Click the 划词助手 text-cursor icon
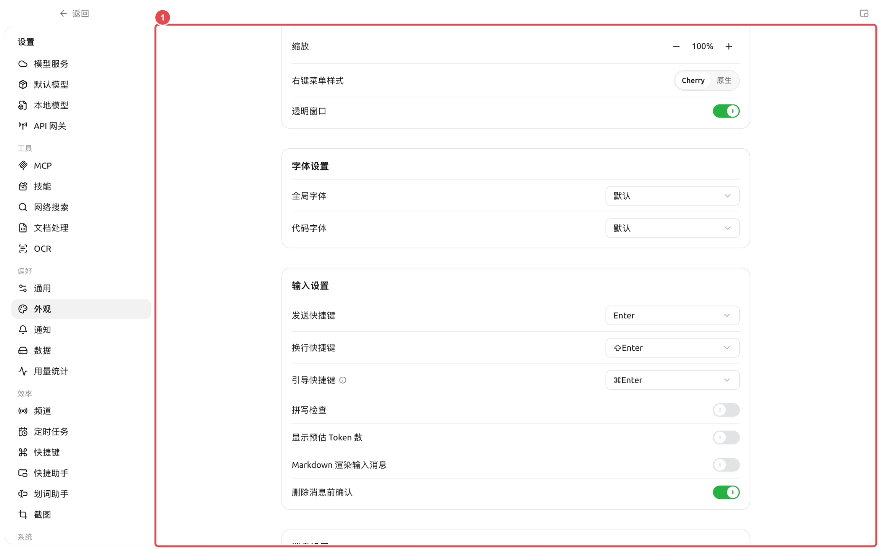This screenshot has width=879, height=549. (23, 494)
